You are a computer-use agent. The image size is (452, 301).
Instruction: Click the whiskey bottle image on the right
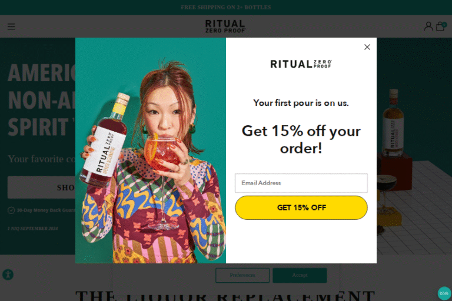pos(393,123)
